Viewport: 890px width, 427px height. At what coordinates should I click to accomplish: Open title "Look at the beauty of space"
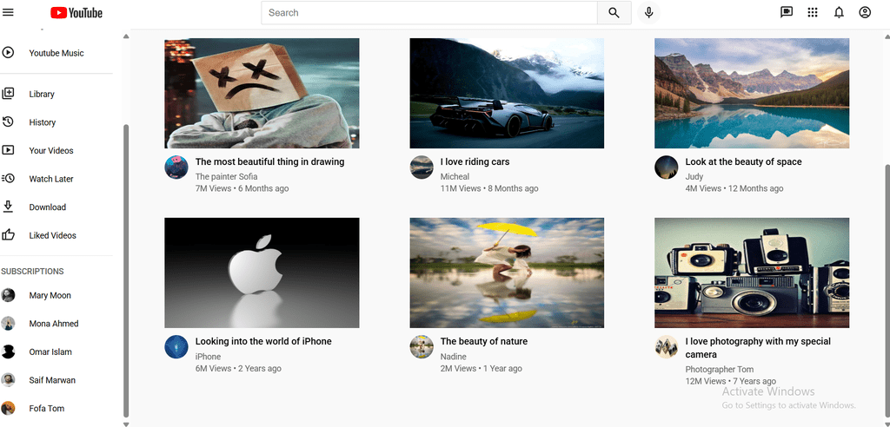coord(744,161)
